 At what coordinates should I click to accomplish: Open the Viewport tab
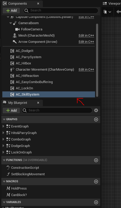(112, 4)
